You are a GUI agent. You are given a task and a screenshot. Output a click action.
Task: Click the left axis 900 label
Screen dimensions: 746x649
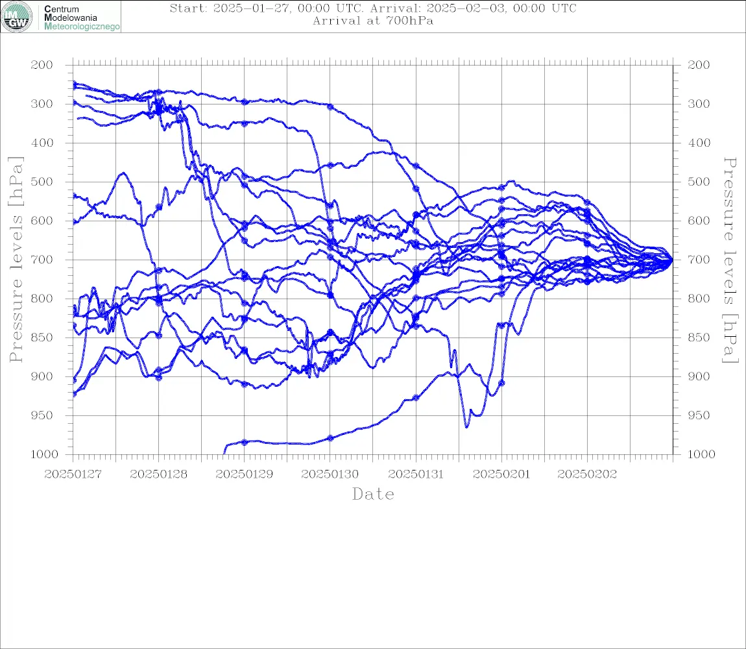pos(42,376)
